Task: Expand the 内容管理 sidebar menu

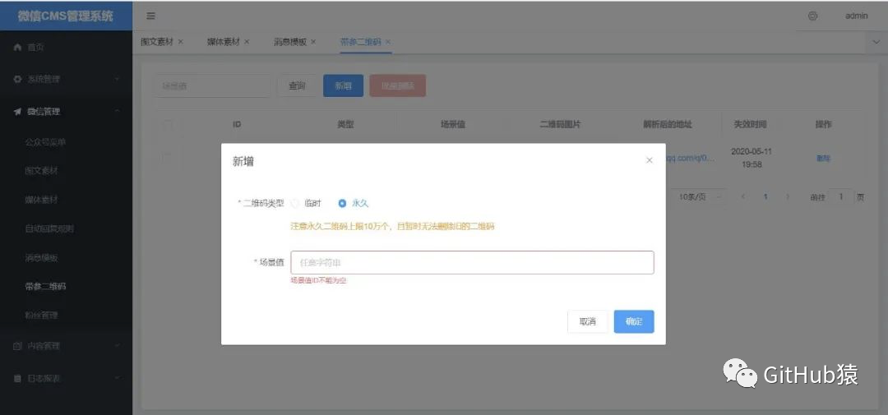Action: tap(67, 345)
